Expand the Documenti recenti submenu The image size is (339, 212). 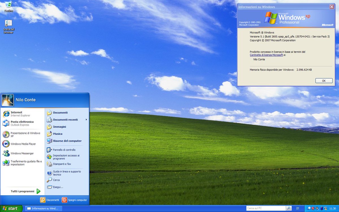coord(67,120)
